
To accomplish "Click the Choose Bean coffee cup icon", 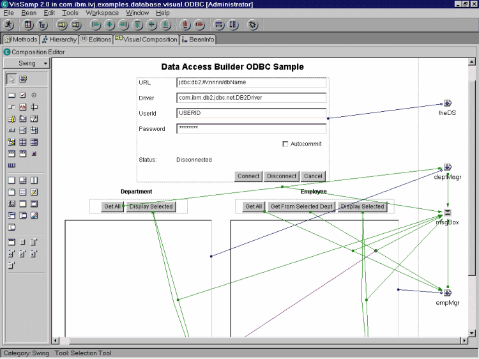I will pyautogui.click(x=23, y=79).
